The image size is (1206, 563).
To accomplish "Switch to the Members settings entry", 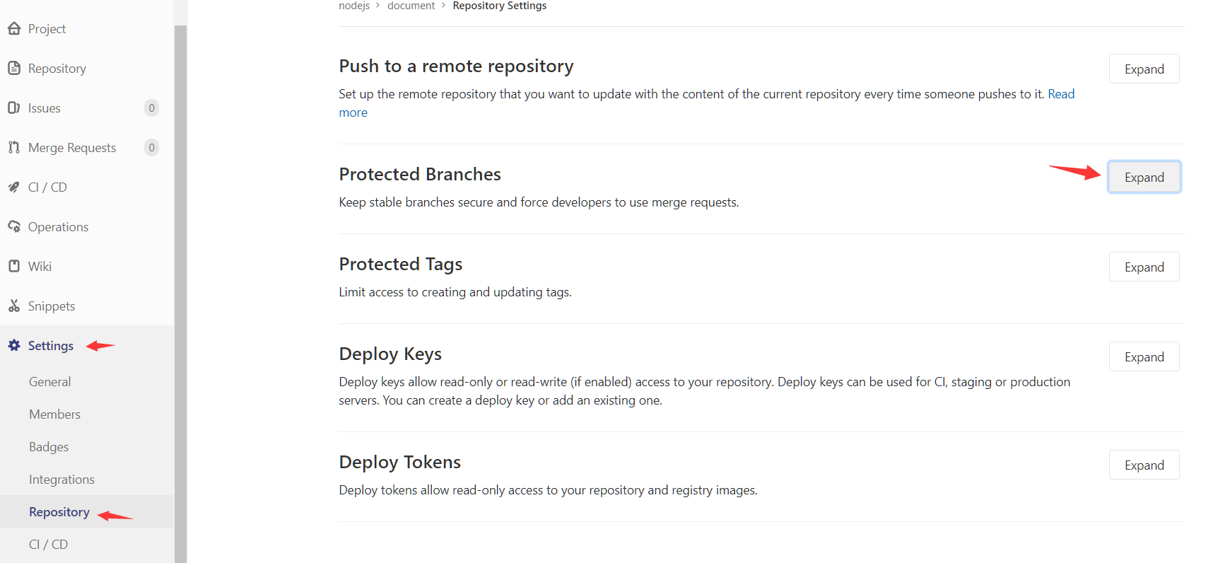I will 54,414.
